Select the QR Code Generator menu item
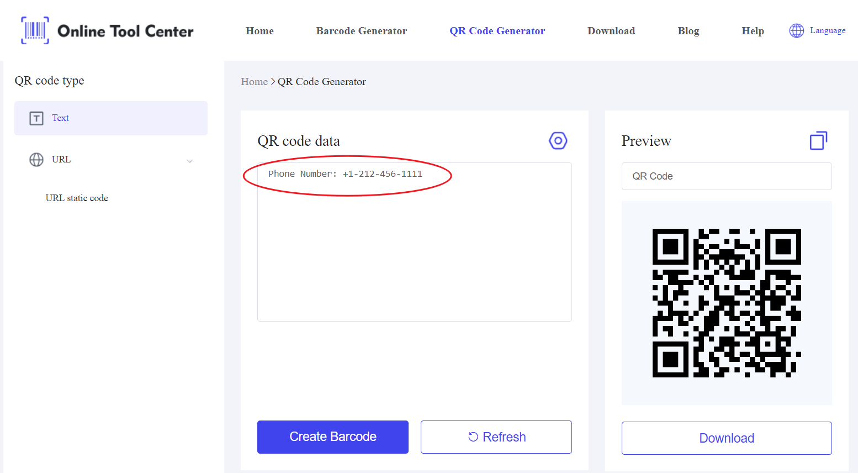858x473 pixels. click(497, 31)
